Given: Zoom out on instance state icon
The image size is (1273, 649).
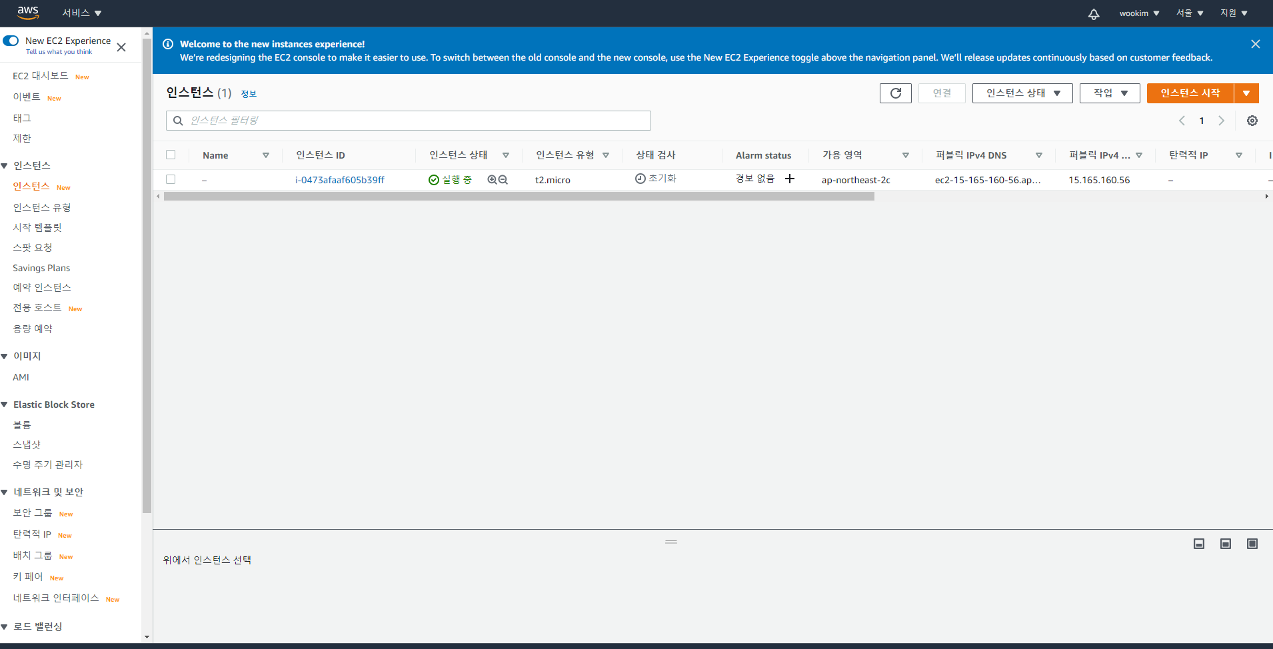Looking at the screenshot, I should (x=503, y=180).
